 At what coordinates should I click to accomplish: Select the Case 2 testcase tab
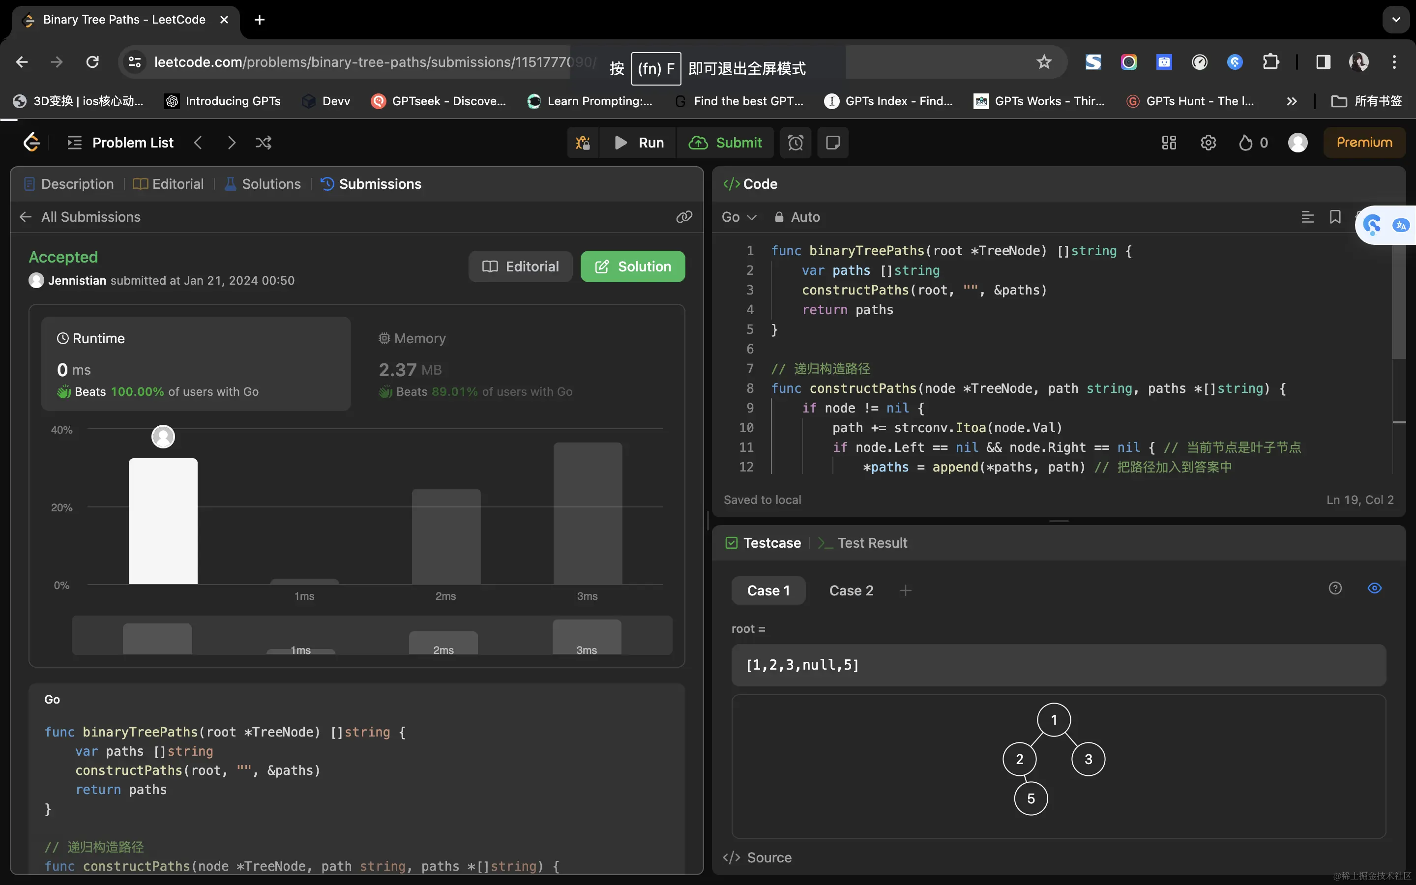coord(851,590)
